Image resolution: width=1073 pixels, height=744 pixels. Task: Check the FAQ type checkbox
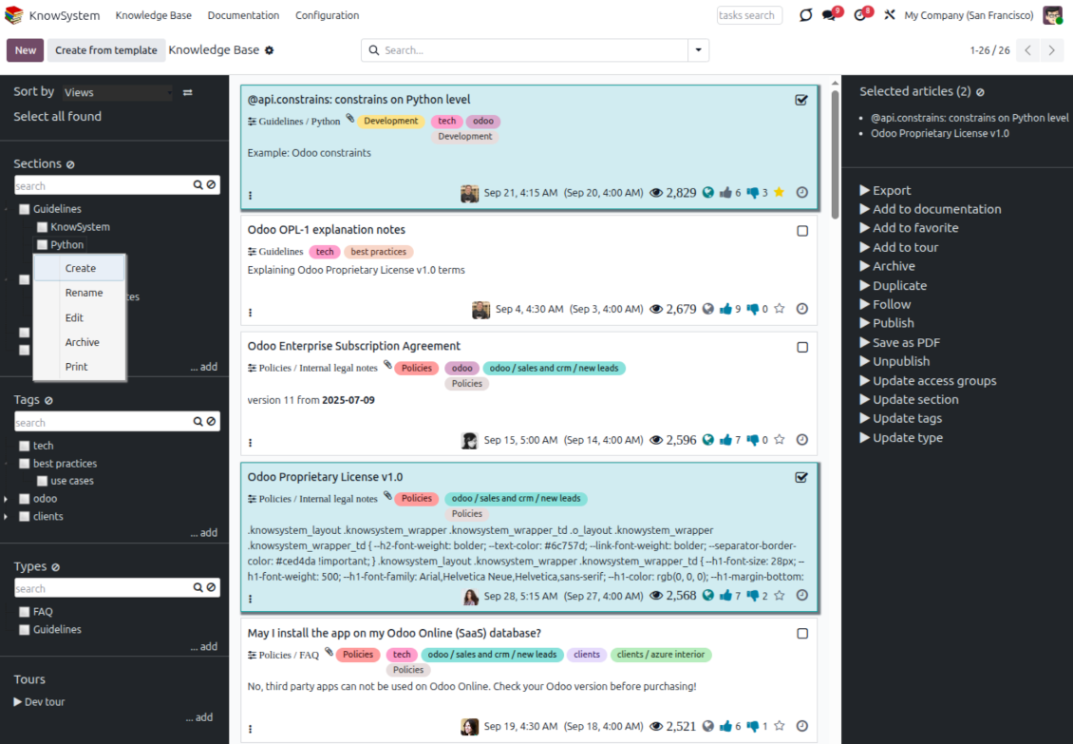25,612
